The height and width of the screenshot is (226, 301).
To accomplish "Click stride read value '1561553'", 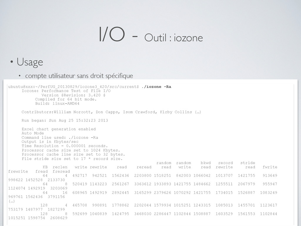I will point(247,214).
